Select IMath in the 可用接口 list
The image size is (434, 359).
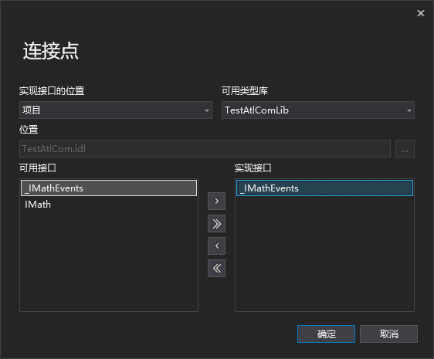[109, 205]
